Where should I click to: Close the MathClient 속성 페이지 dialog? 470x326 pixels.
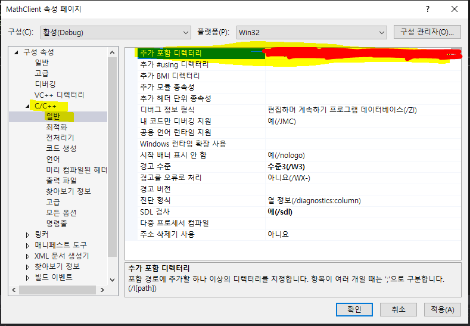(x=455, y=10)
